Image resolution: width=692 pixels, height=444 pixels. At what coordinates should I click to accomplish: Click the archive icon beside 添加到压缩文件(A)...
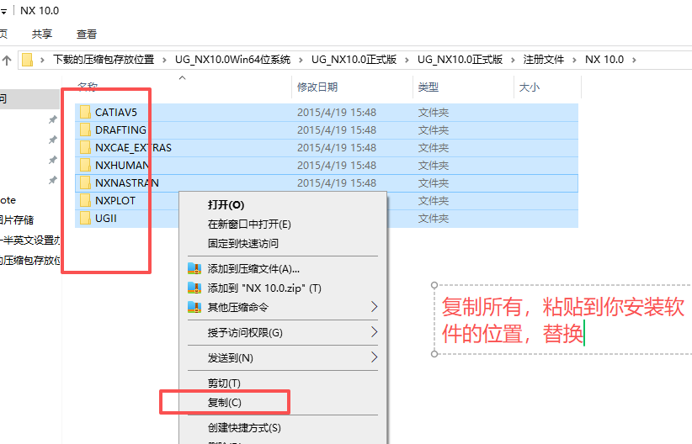point(194,268)
